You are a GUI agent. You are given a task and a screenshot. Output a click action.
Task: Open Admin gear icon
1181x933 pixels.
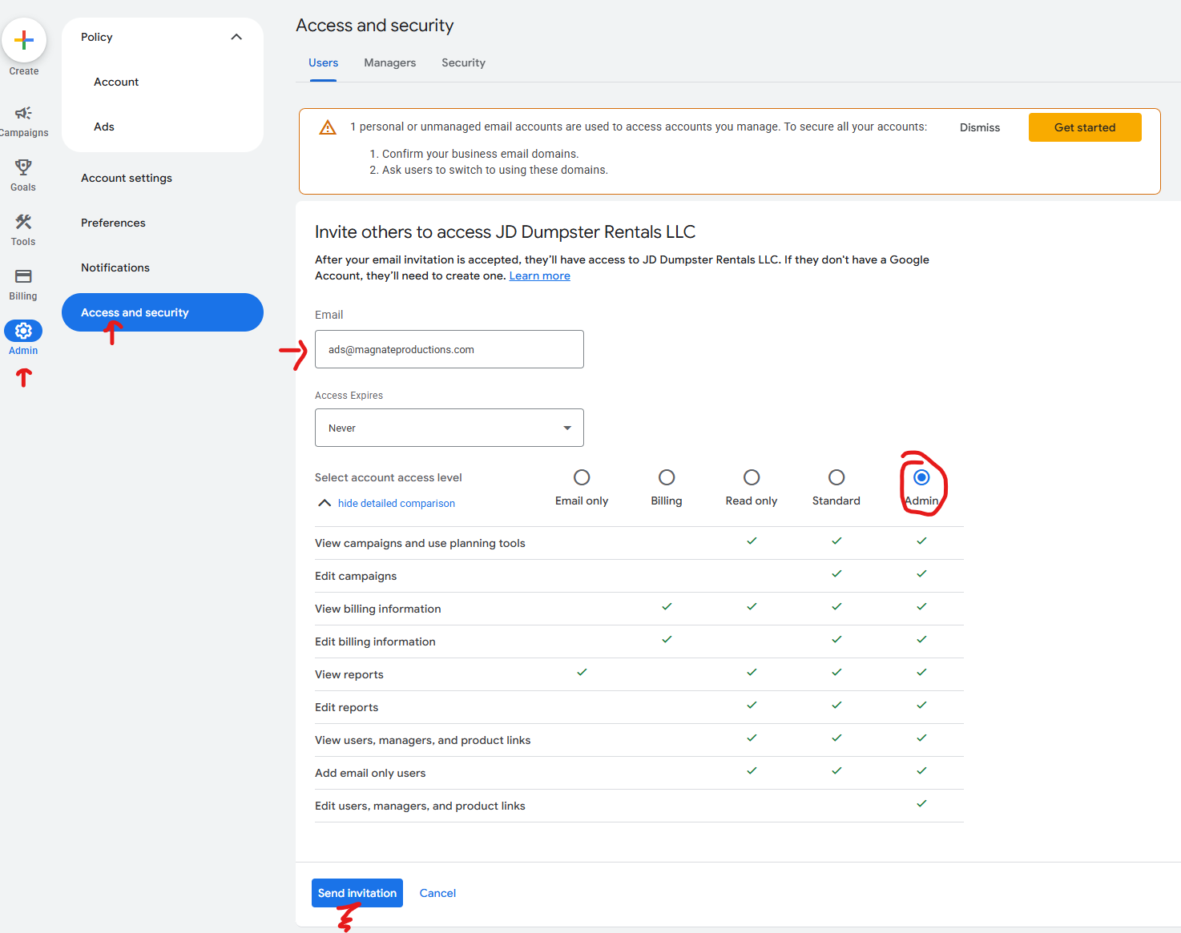click(23, 331)
